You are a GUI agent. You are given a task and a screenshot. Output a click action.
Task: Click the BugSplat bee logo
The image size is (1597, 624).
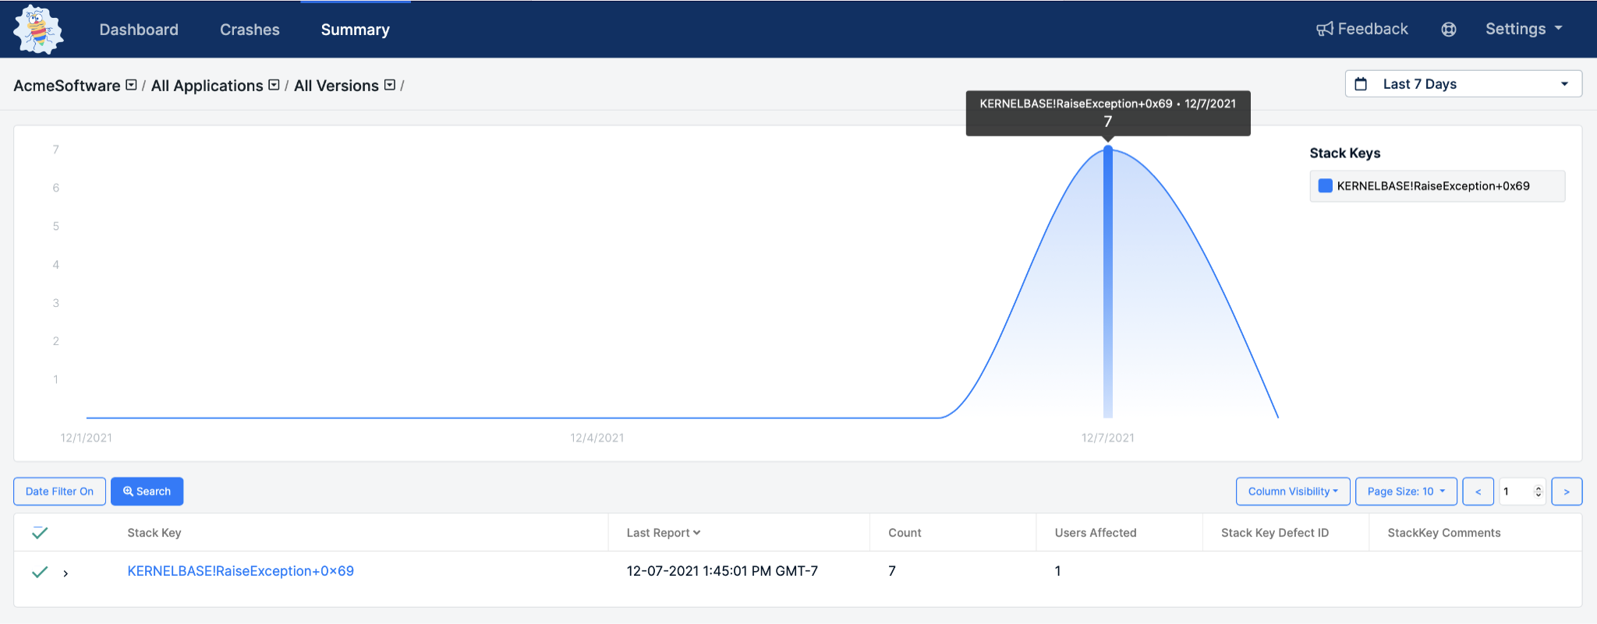point(37,30)
